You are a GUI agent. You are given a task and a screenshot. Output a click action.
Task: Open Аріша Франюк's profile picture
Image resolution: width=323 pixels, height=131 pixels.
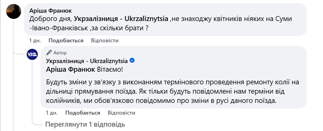14,12
